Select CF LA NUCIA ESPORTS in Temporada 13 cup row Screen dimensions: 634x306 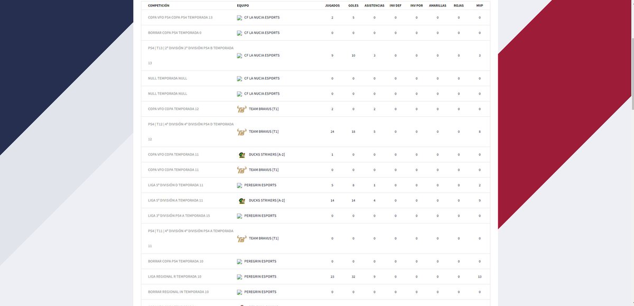tap(262, 17)
